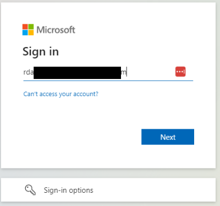Screen dimensions: 220x206
Task: Click the yellow square of Microsoft logo
Action: [31, 33]
